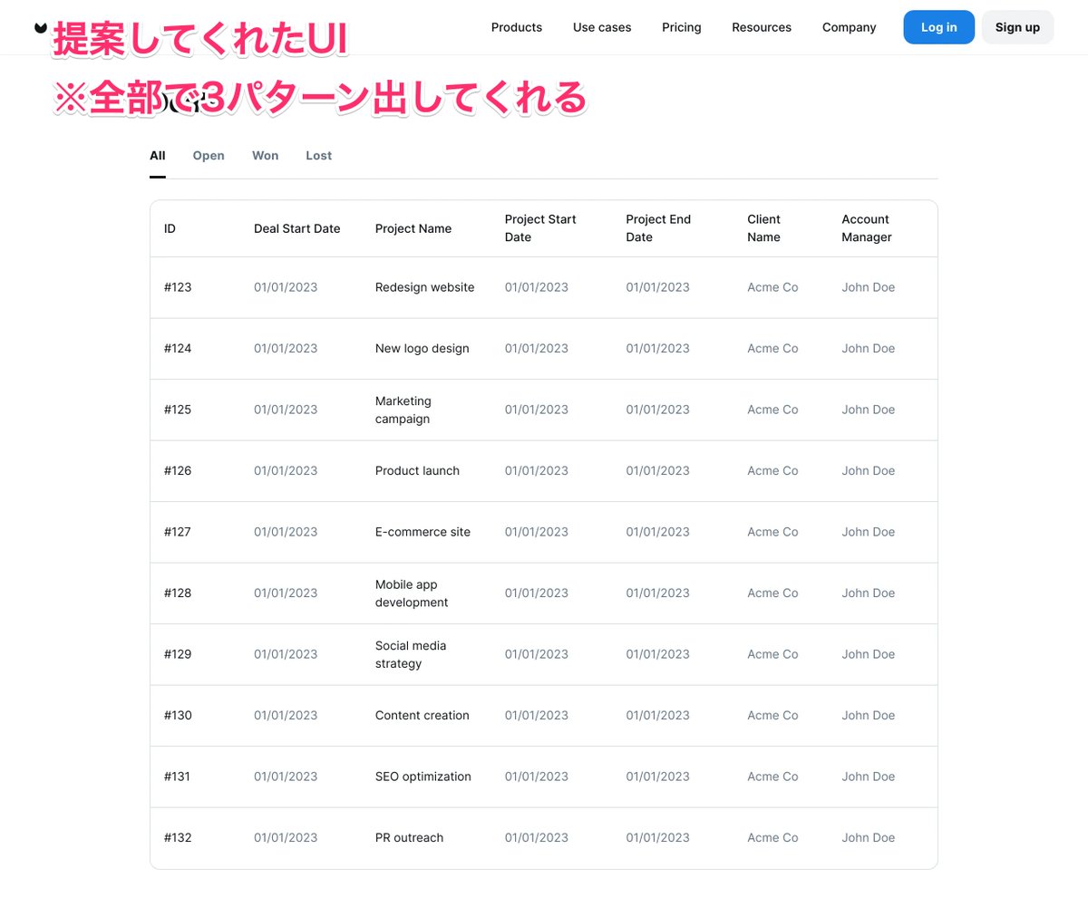This screenshot has height=897, width=1088.
Task: Click the Sign up button
Action: [x=1017, y=27]
